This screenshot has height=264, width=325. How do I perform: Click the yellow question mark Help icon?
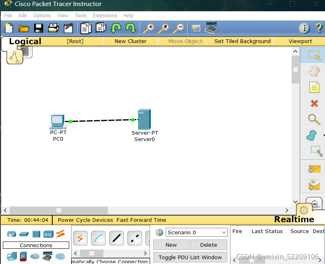(319, 28)
